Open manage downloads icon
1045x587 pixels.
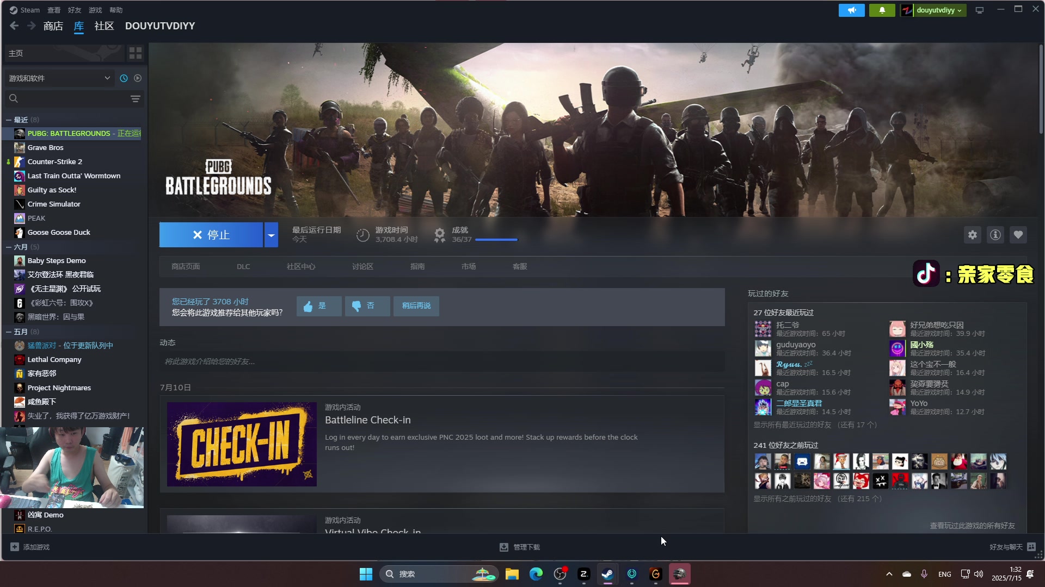504,547
